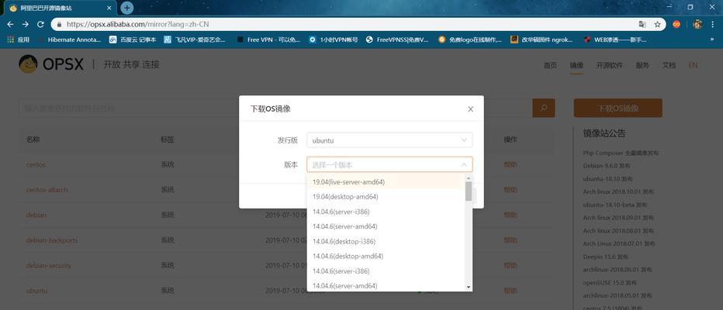Click 帮助 in the ubuntu row
This screenshot has width=723, height=310.
pos(510,291)
